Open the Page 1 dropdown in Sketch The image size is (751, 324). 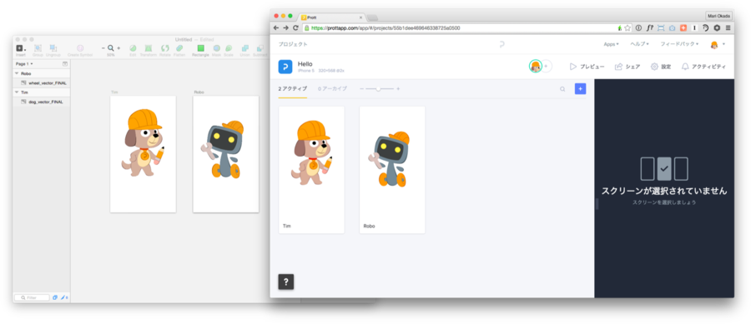pyautogui.click(x=24, y=63)
